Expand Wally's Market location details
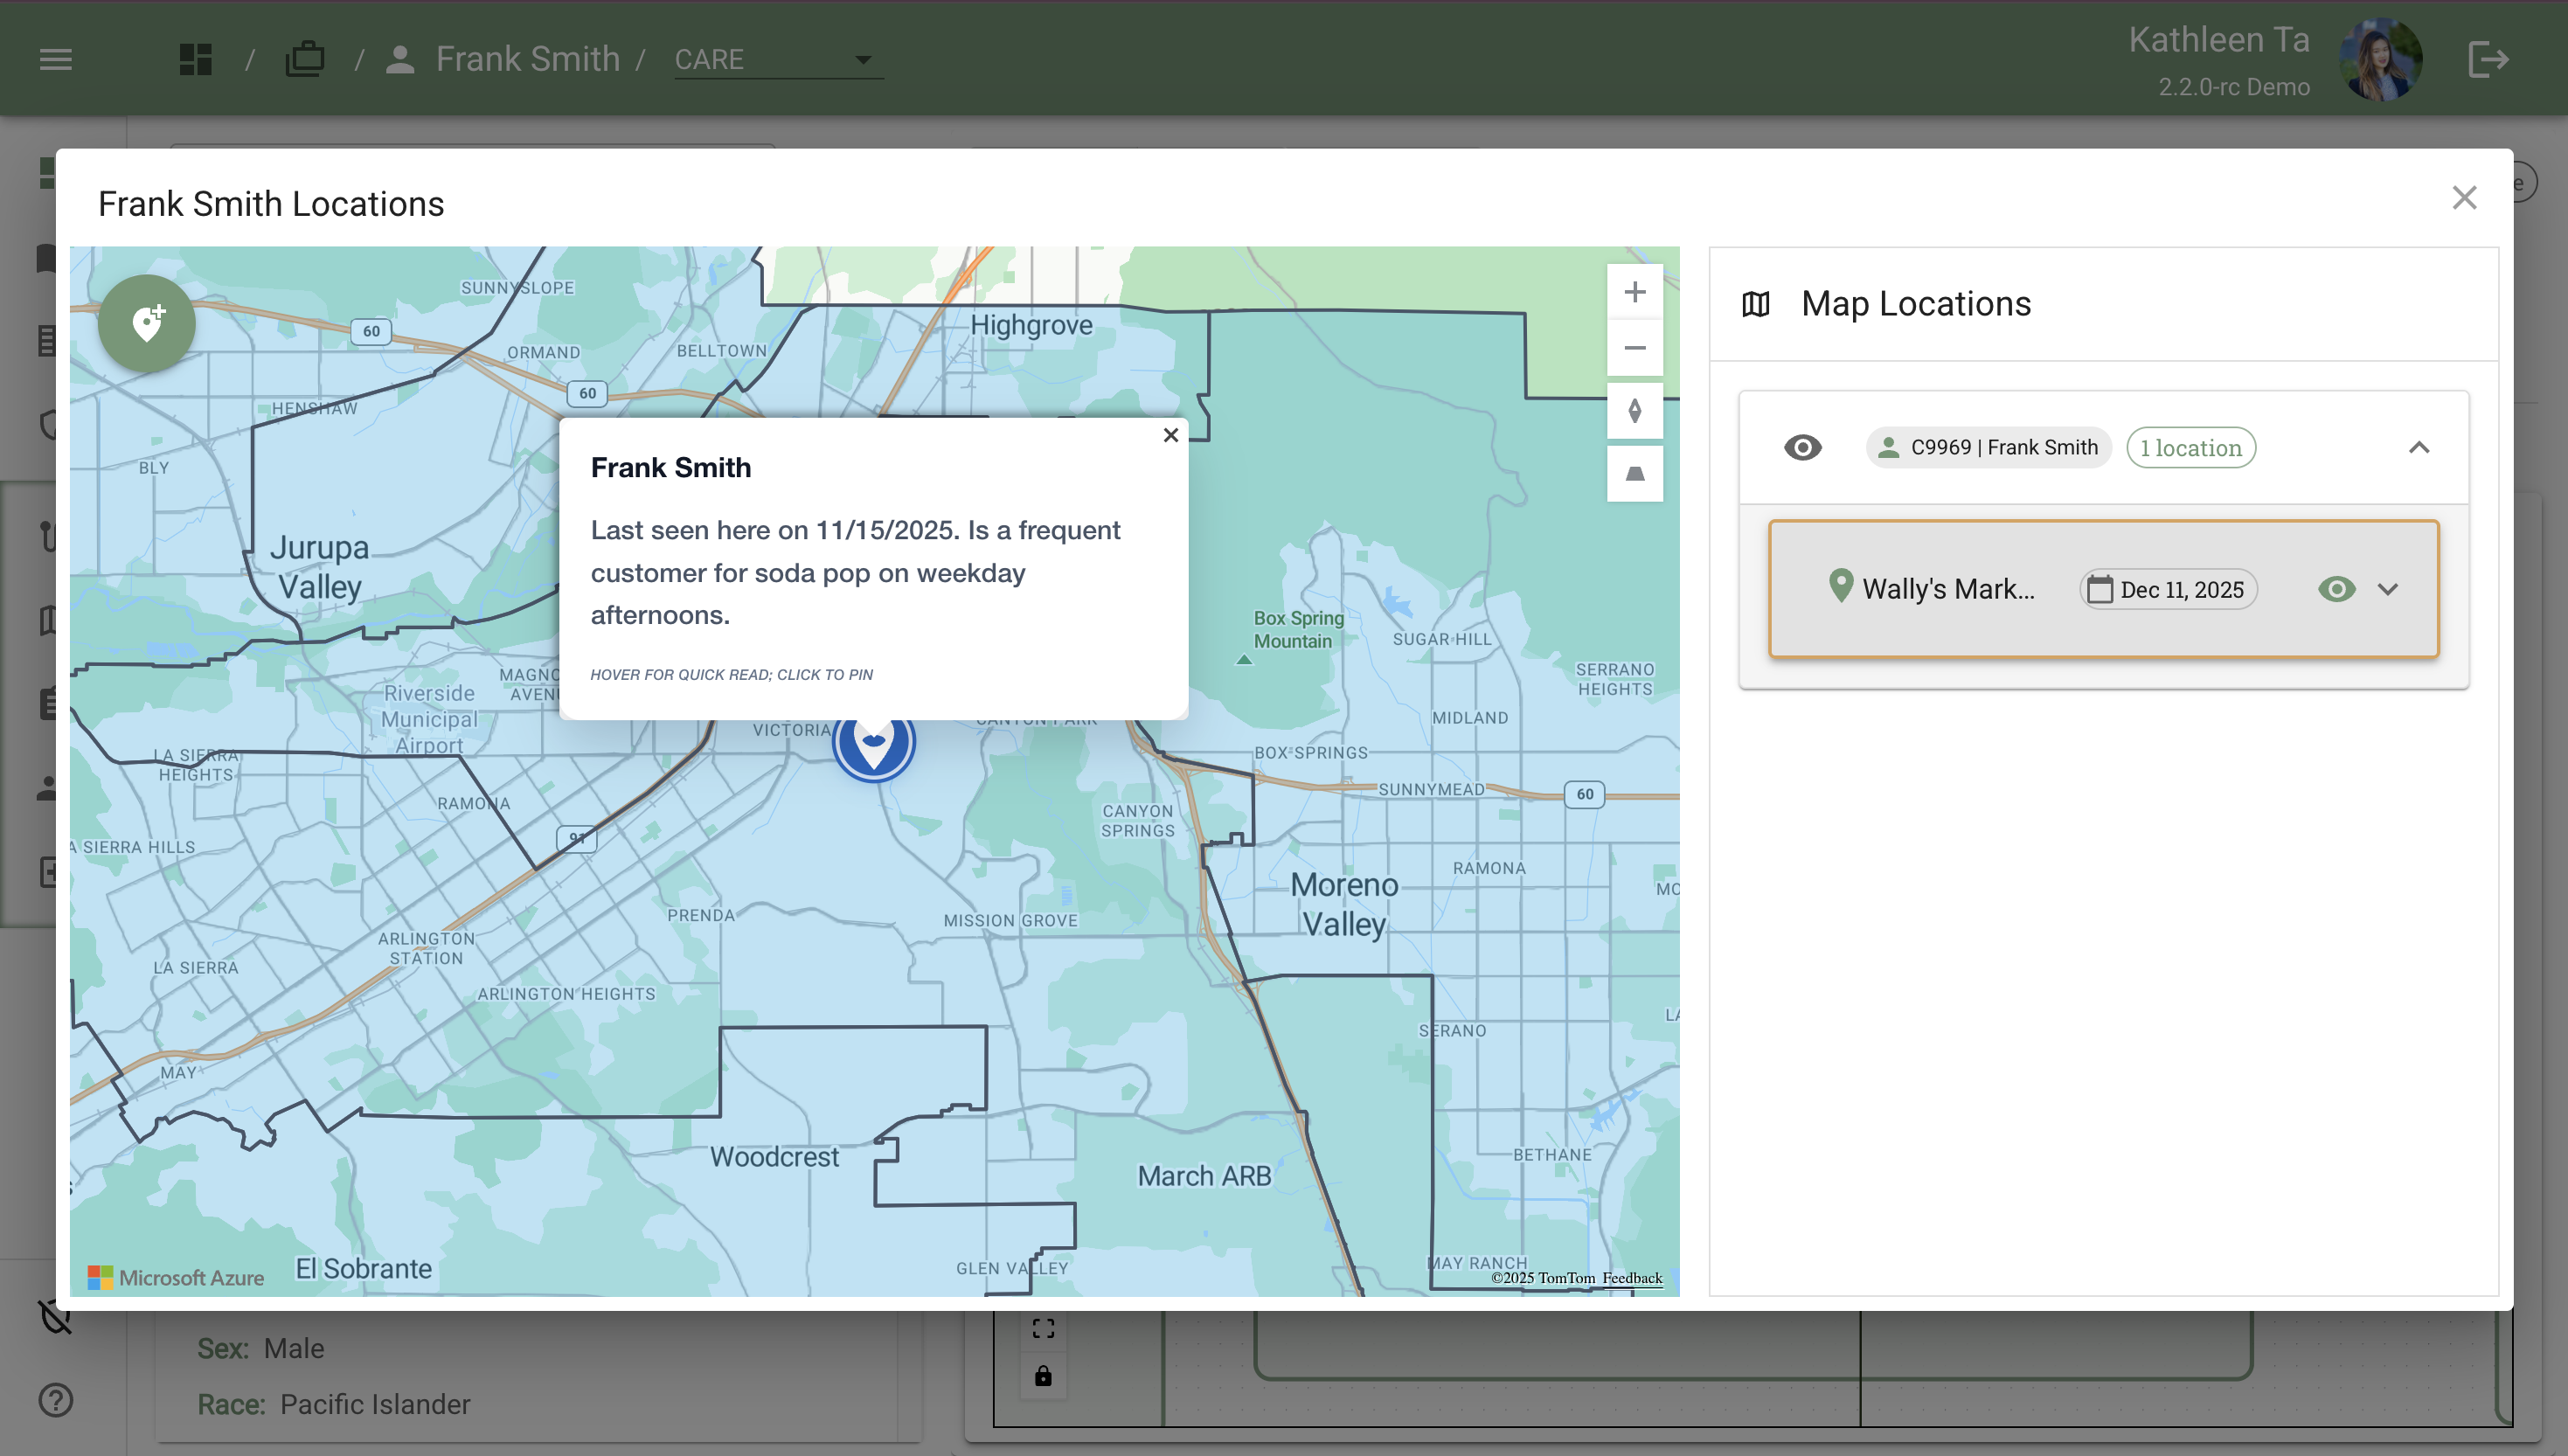 [x=2388, y=589]
